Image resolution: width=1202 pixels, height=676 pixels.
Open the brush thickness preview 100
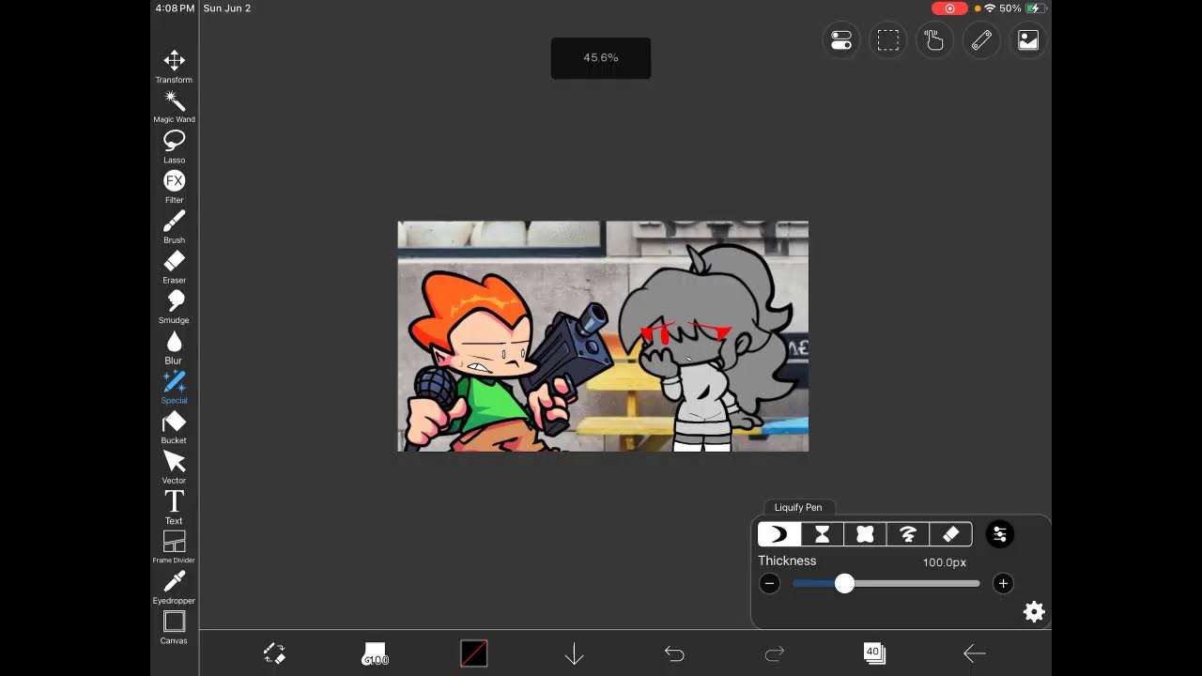375,654
